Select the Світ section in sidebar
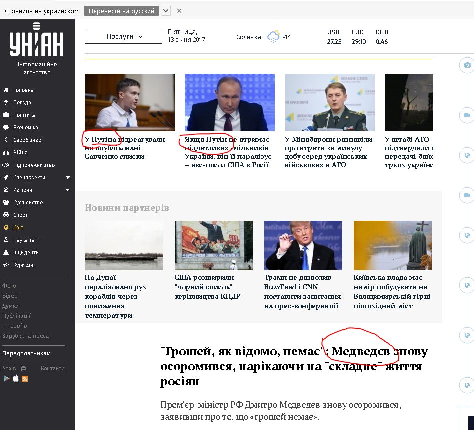 tap(18, 227)
